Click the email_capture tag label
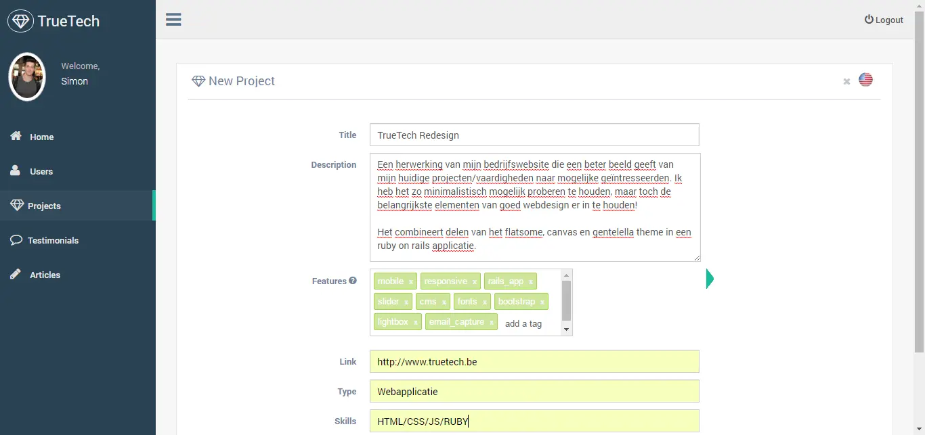Viewport: 925px width, 435px height. click(x=456, y=322)
